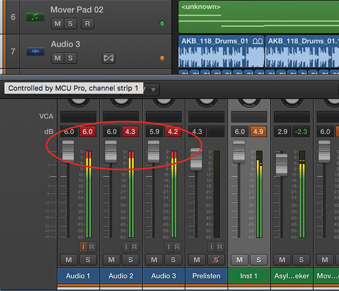Click the Mover Pad 02 instrument track icon
Viewport: 339px width, 291px height.
[35, 17]
